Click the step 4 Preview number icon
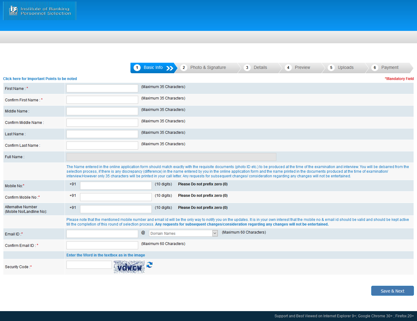 [288, 67]
